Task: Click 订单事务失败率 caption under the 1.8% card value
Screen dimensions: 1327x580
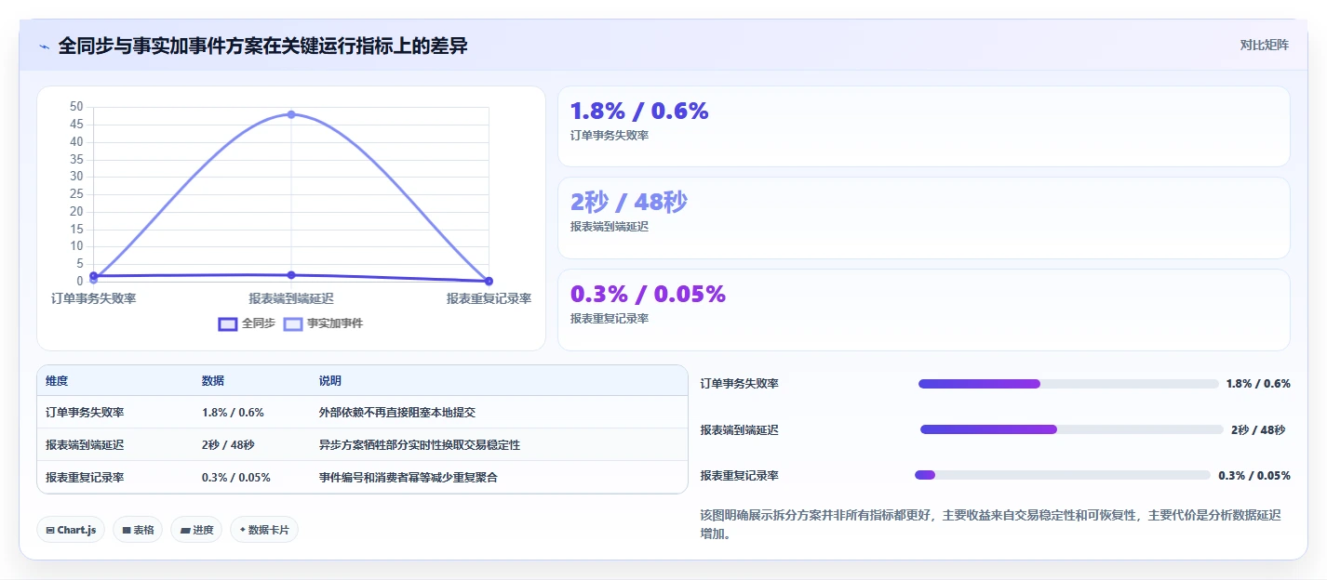Action: coord(610,135)
